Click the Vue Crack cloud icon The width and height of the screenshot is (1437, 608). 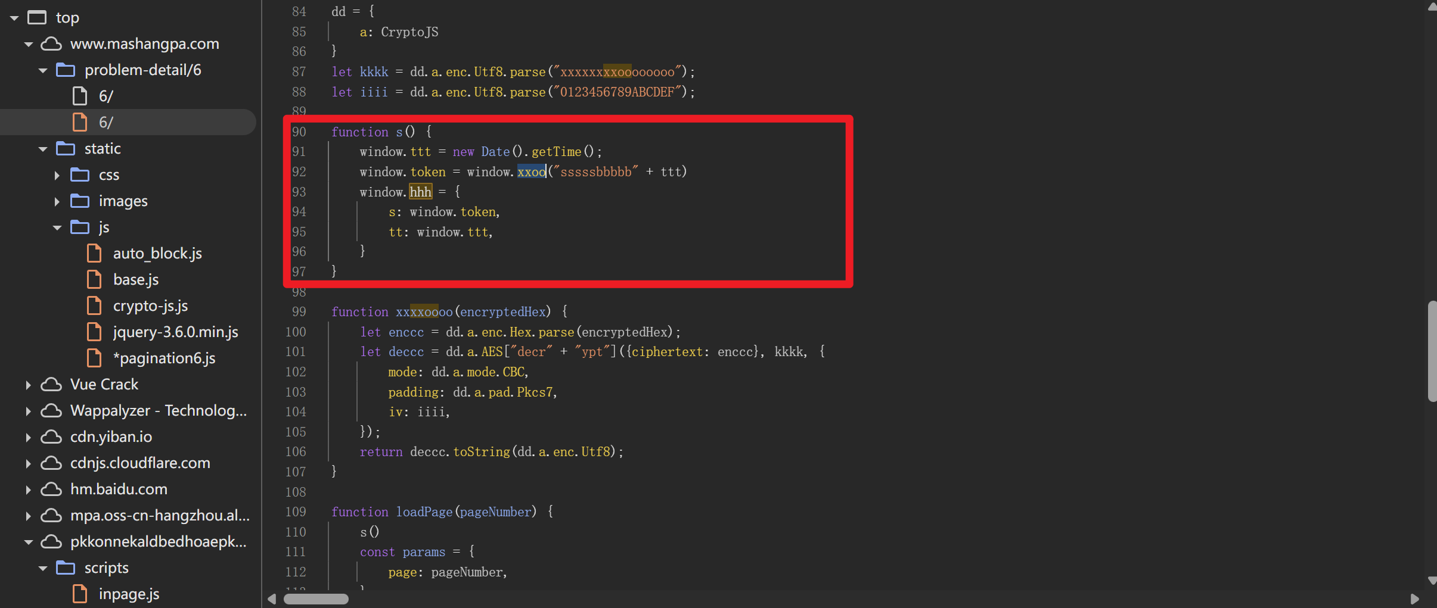[51, 385]
